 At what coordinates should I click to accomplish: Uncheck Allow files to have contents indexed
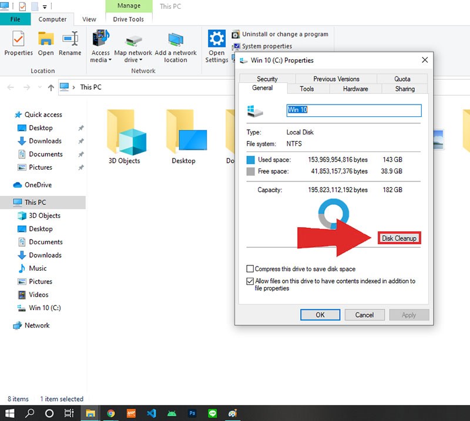click(250, 281)
